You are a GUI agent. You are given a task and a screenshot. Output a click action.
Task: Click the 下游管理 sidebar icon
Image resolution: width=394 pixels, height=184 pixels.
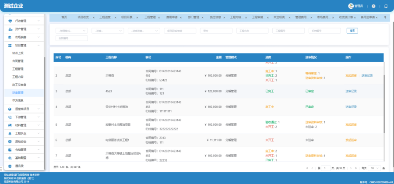(x=10, y=117)
